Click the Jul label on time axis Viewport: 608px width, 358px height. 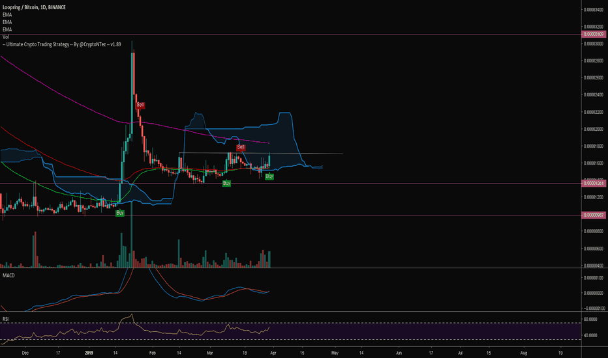pyautogui.click(x=461, y=353)
